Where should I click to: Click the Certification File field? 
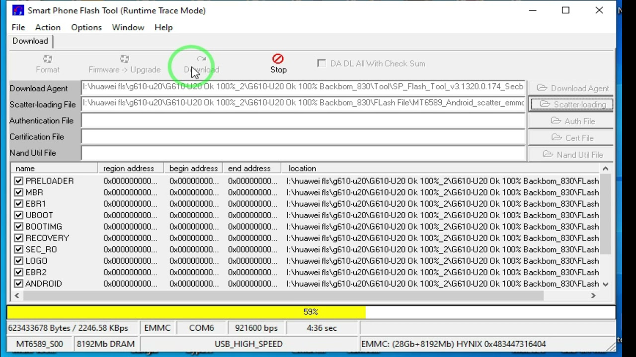pos(303,137)
